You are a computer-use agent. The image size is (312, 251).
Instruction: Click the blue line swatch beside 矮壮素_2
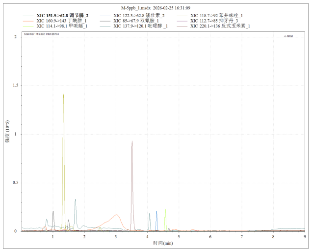pos(105,16)
